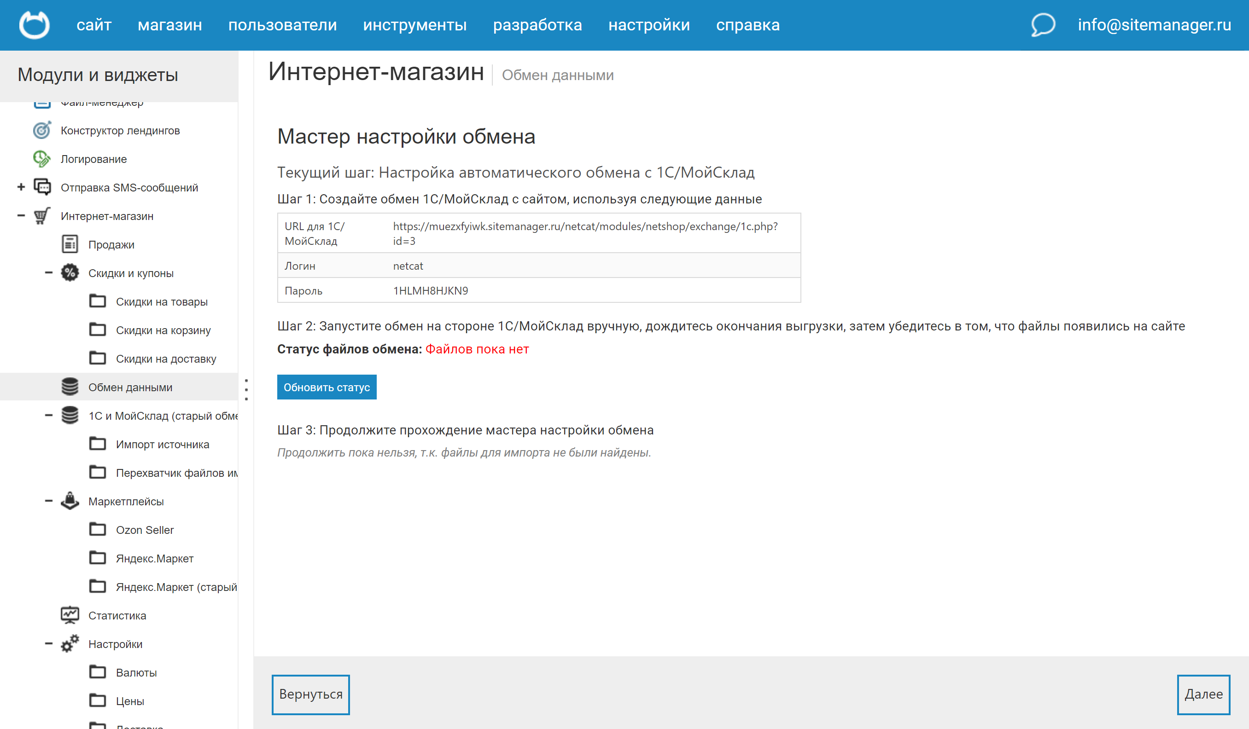Switch to the инструменты menu

(x=415, y=24)
